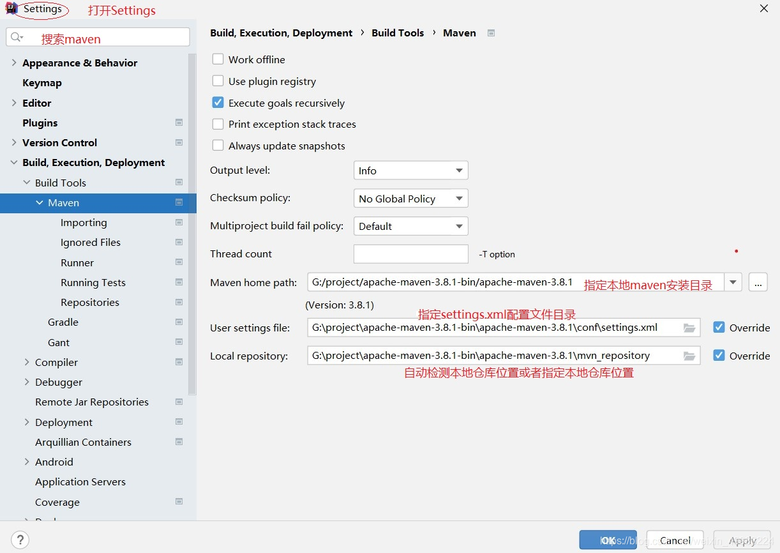Collapse Build, Execution, Deployment node
The height and width of the screenshot is (553, 780).
(x=14, y=162)
